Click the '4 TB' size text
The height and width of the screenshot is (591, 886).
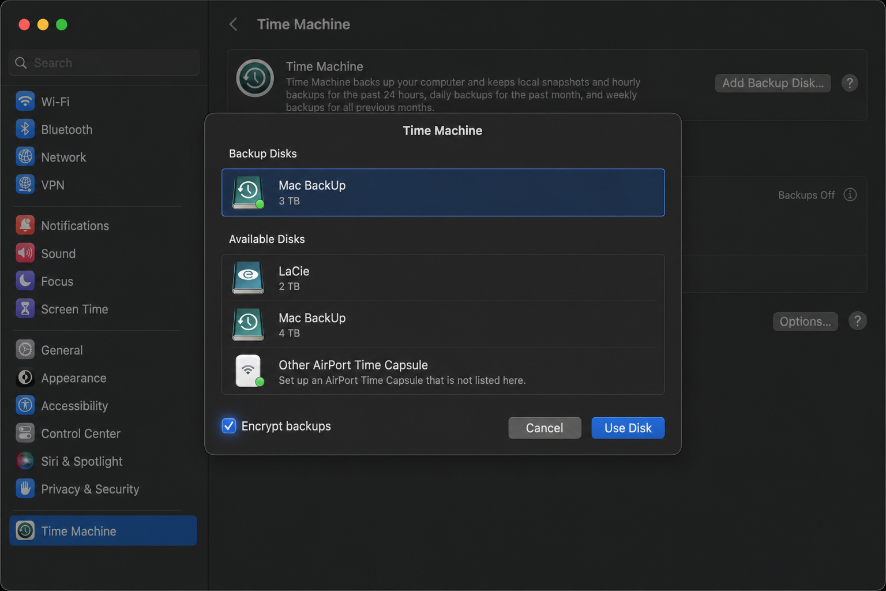(x=289, y=333)
